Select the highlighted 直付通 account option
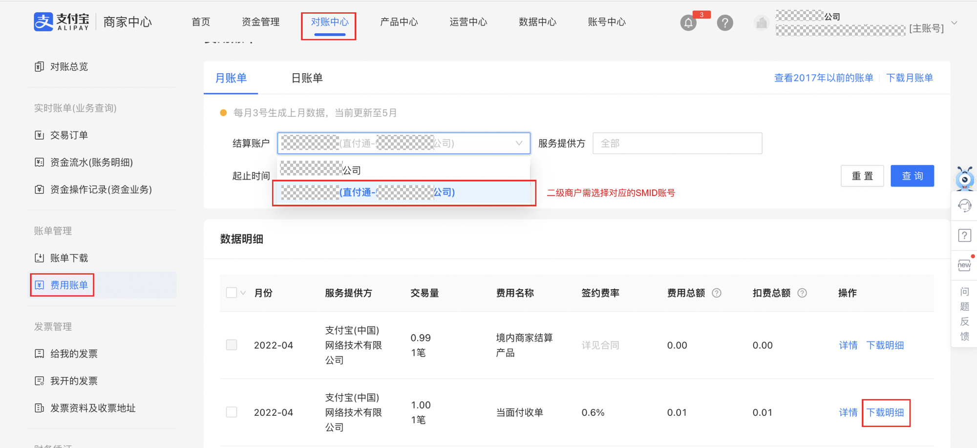The image size is (977, 448). coord(404,192)
